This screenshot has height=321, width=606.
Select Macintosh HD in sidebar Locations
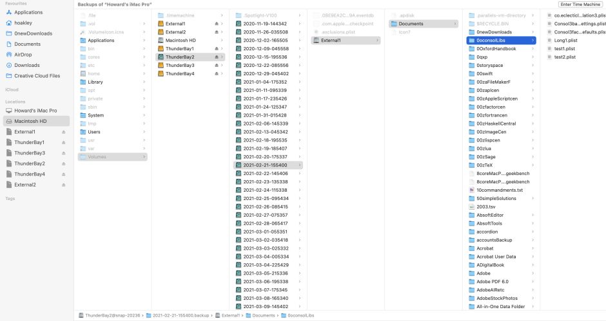(36, 121)
